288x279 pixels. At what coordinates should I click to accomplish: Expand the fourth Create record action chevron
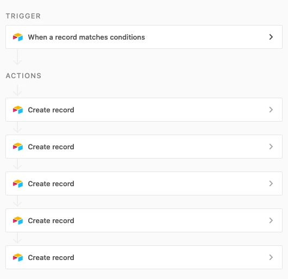[x=271, y=220]
